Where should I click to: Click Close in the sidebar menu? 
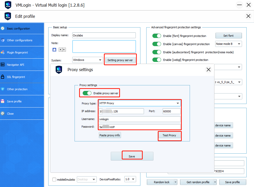coord(22,114)
